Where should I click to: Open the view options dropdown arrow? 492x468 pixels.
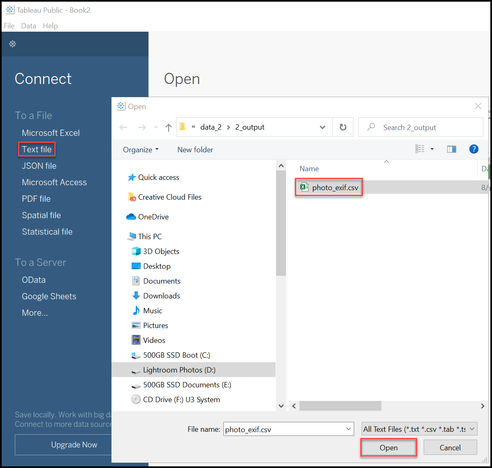(x=432, y=149)
